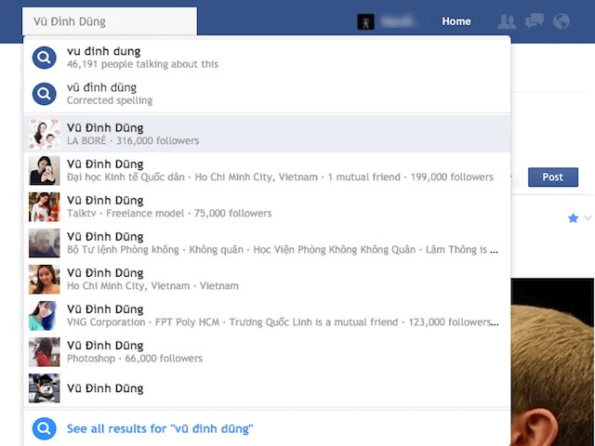Open thumbnail of Đại học Kinh tế Quốc dân result
Image resolution: width=595 pixels, height=446 pixels.
[x=44, y=170]
